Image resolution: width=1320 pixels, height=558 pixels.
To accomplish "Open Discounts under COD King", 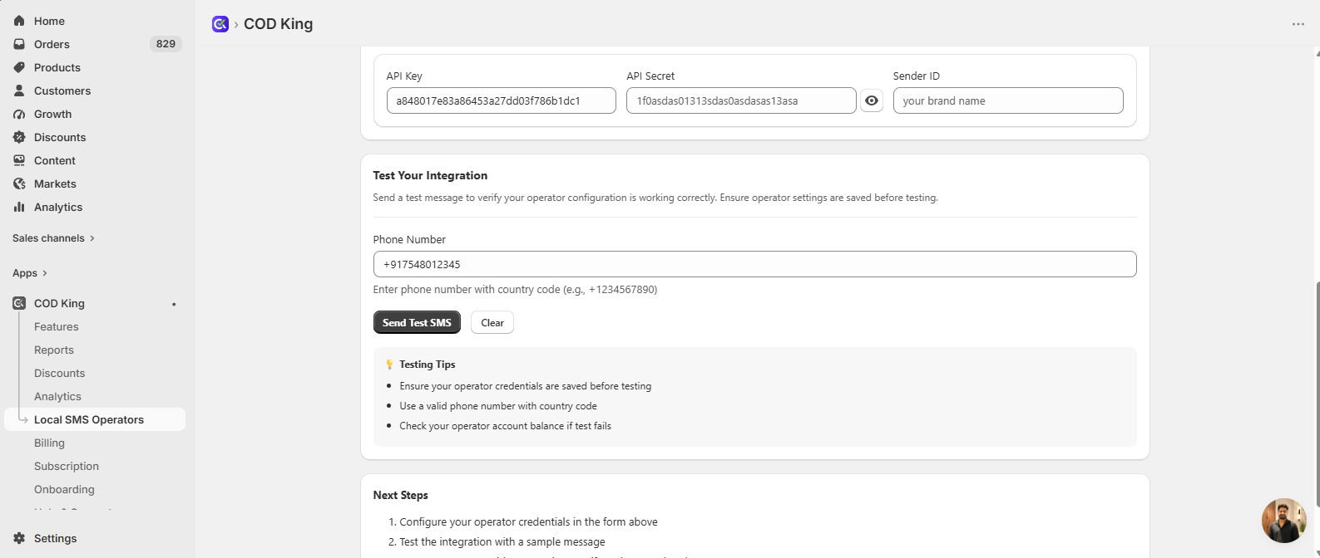I will tap(60, 373).
